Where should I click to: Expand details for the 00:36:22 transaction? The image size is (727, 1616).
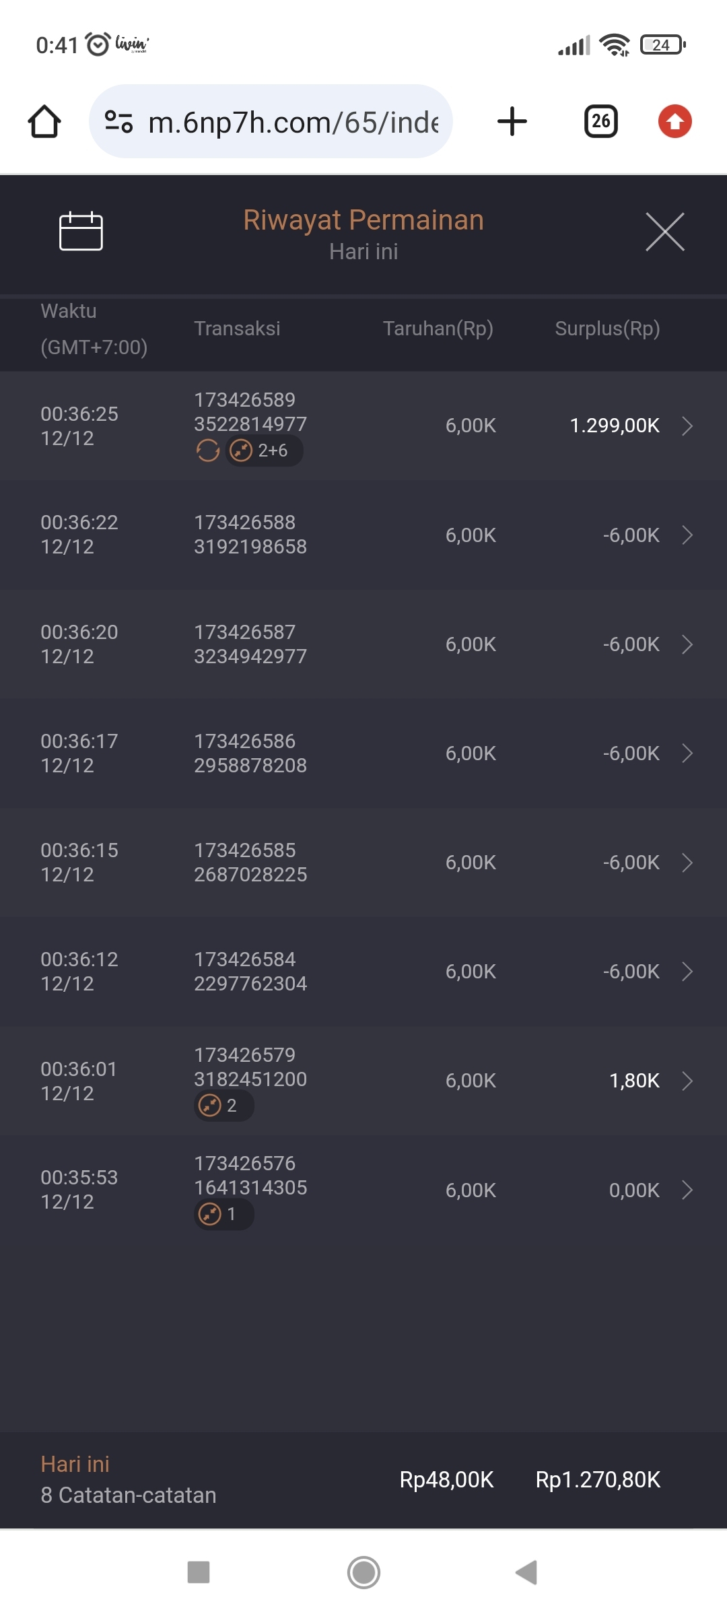tap(687, 535)
